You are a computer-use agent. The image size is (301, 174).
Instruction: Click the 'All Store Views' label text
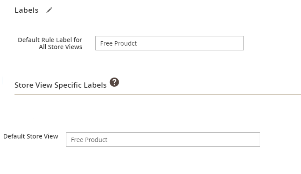tap(61, 47)
